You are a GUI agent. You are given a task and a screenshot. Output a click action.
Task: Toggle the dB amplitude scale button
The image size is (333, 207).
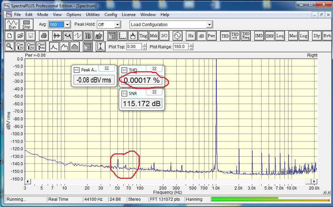pyautogui.click(x=201, y=35)
